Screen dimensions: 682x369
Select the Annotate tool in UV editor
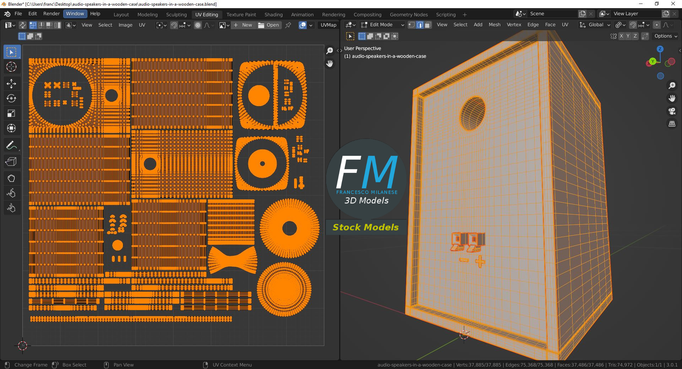pos(11,145)
